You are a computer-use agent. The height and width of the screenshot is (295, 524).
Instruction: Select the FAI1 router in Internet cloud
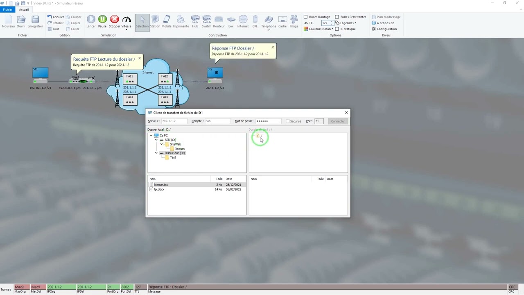[130, 79]
